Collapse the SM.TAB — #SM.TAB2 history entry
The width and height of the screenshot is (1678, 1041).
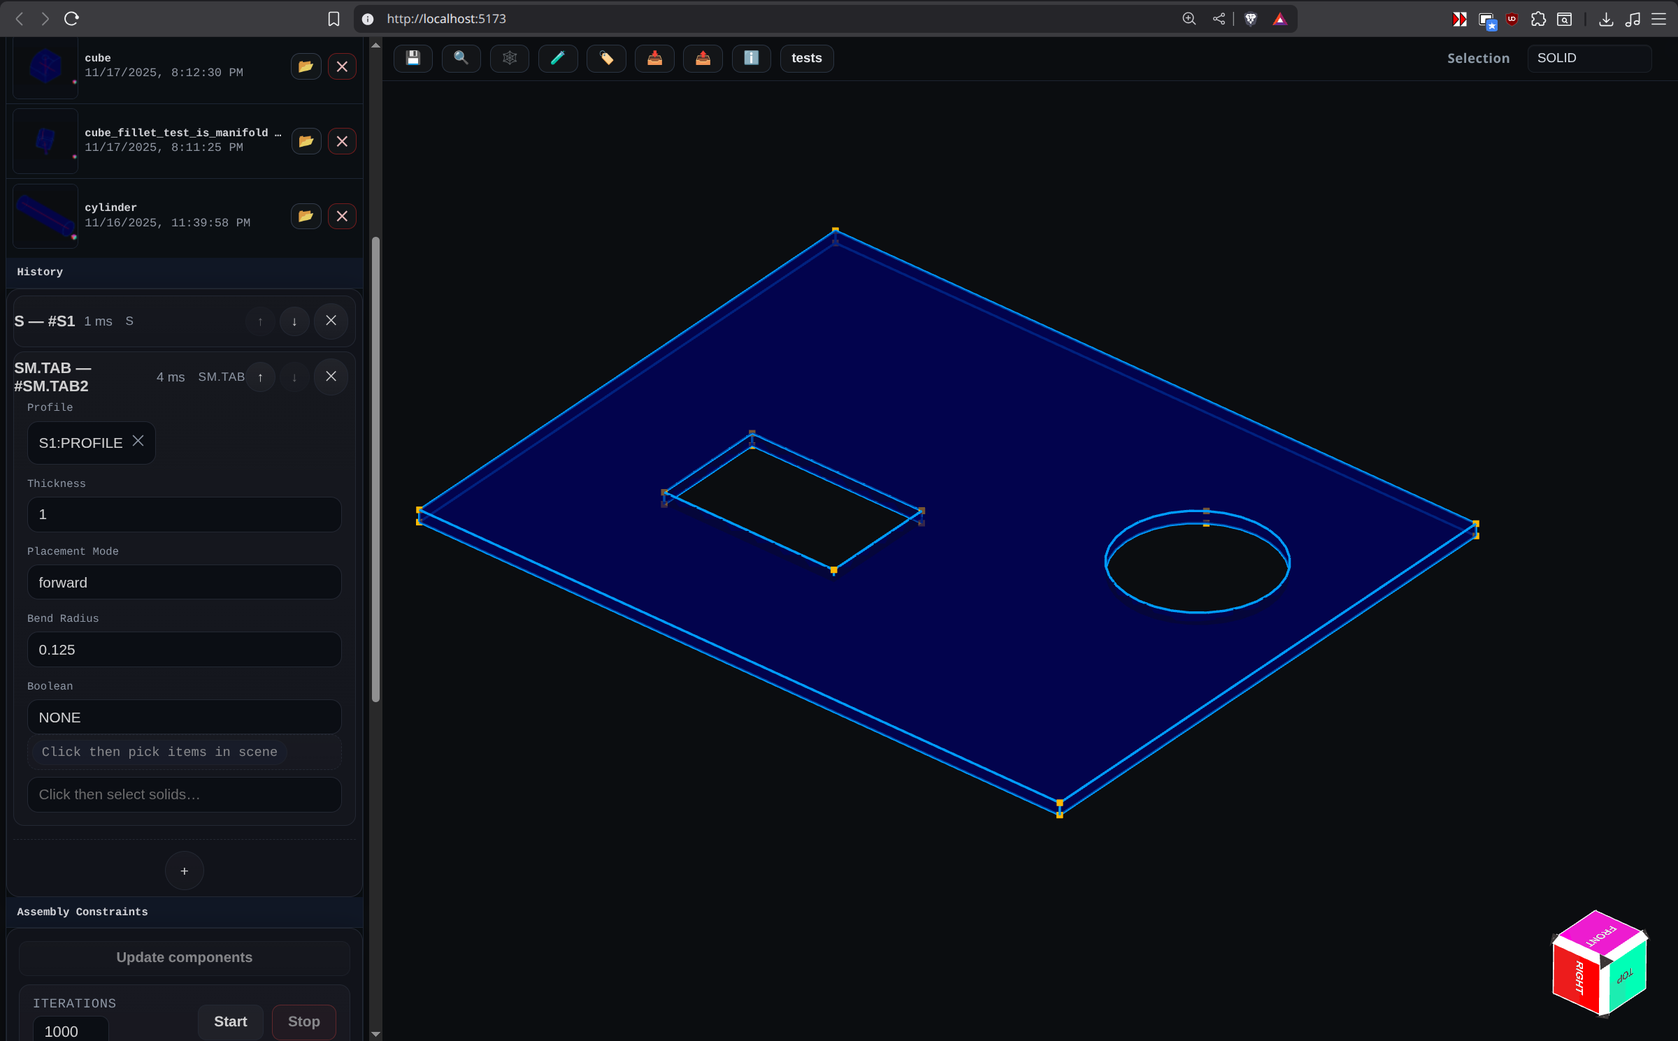(52, 377)
